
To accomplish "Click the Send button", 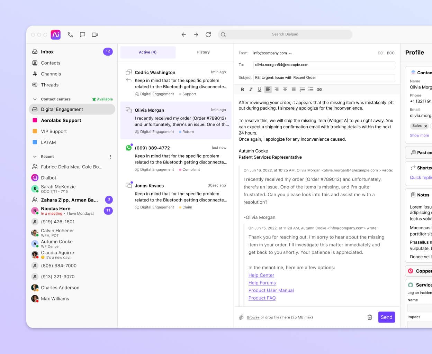I will click(386, 317).
